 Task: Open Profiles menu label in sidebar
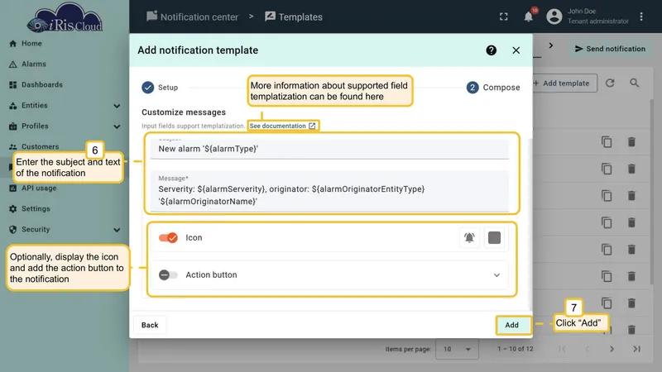tap(35, 126)
